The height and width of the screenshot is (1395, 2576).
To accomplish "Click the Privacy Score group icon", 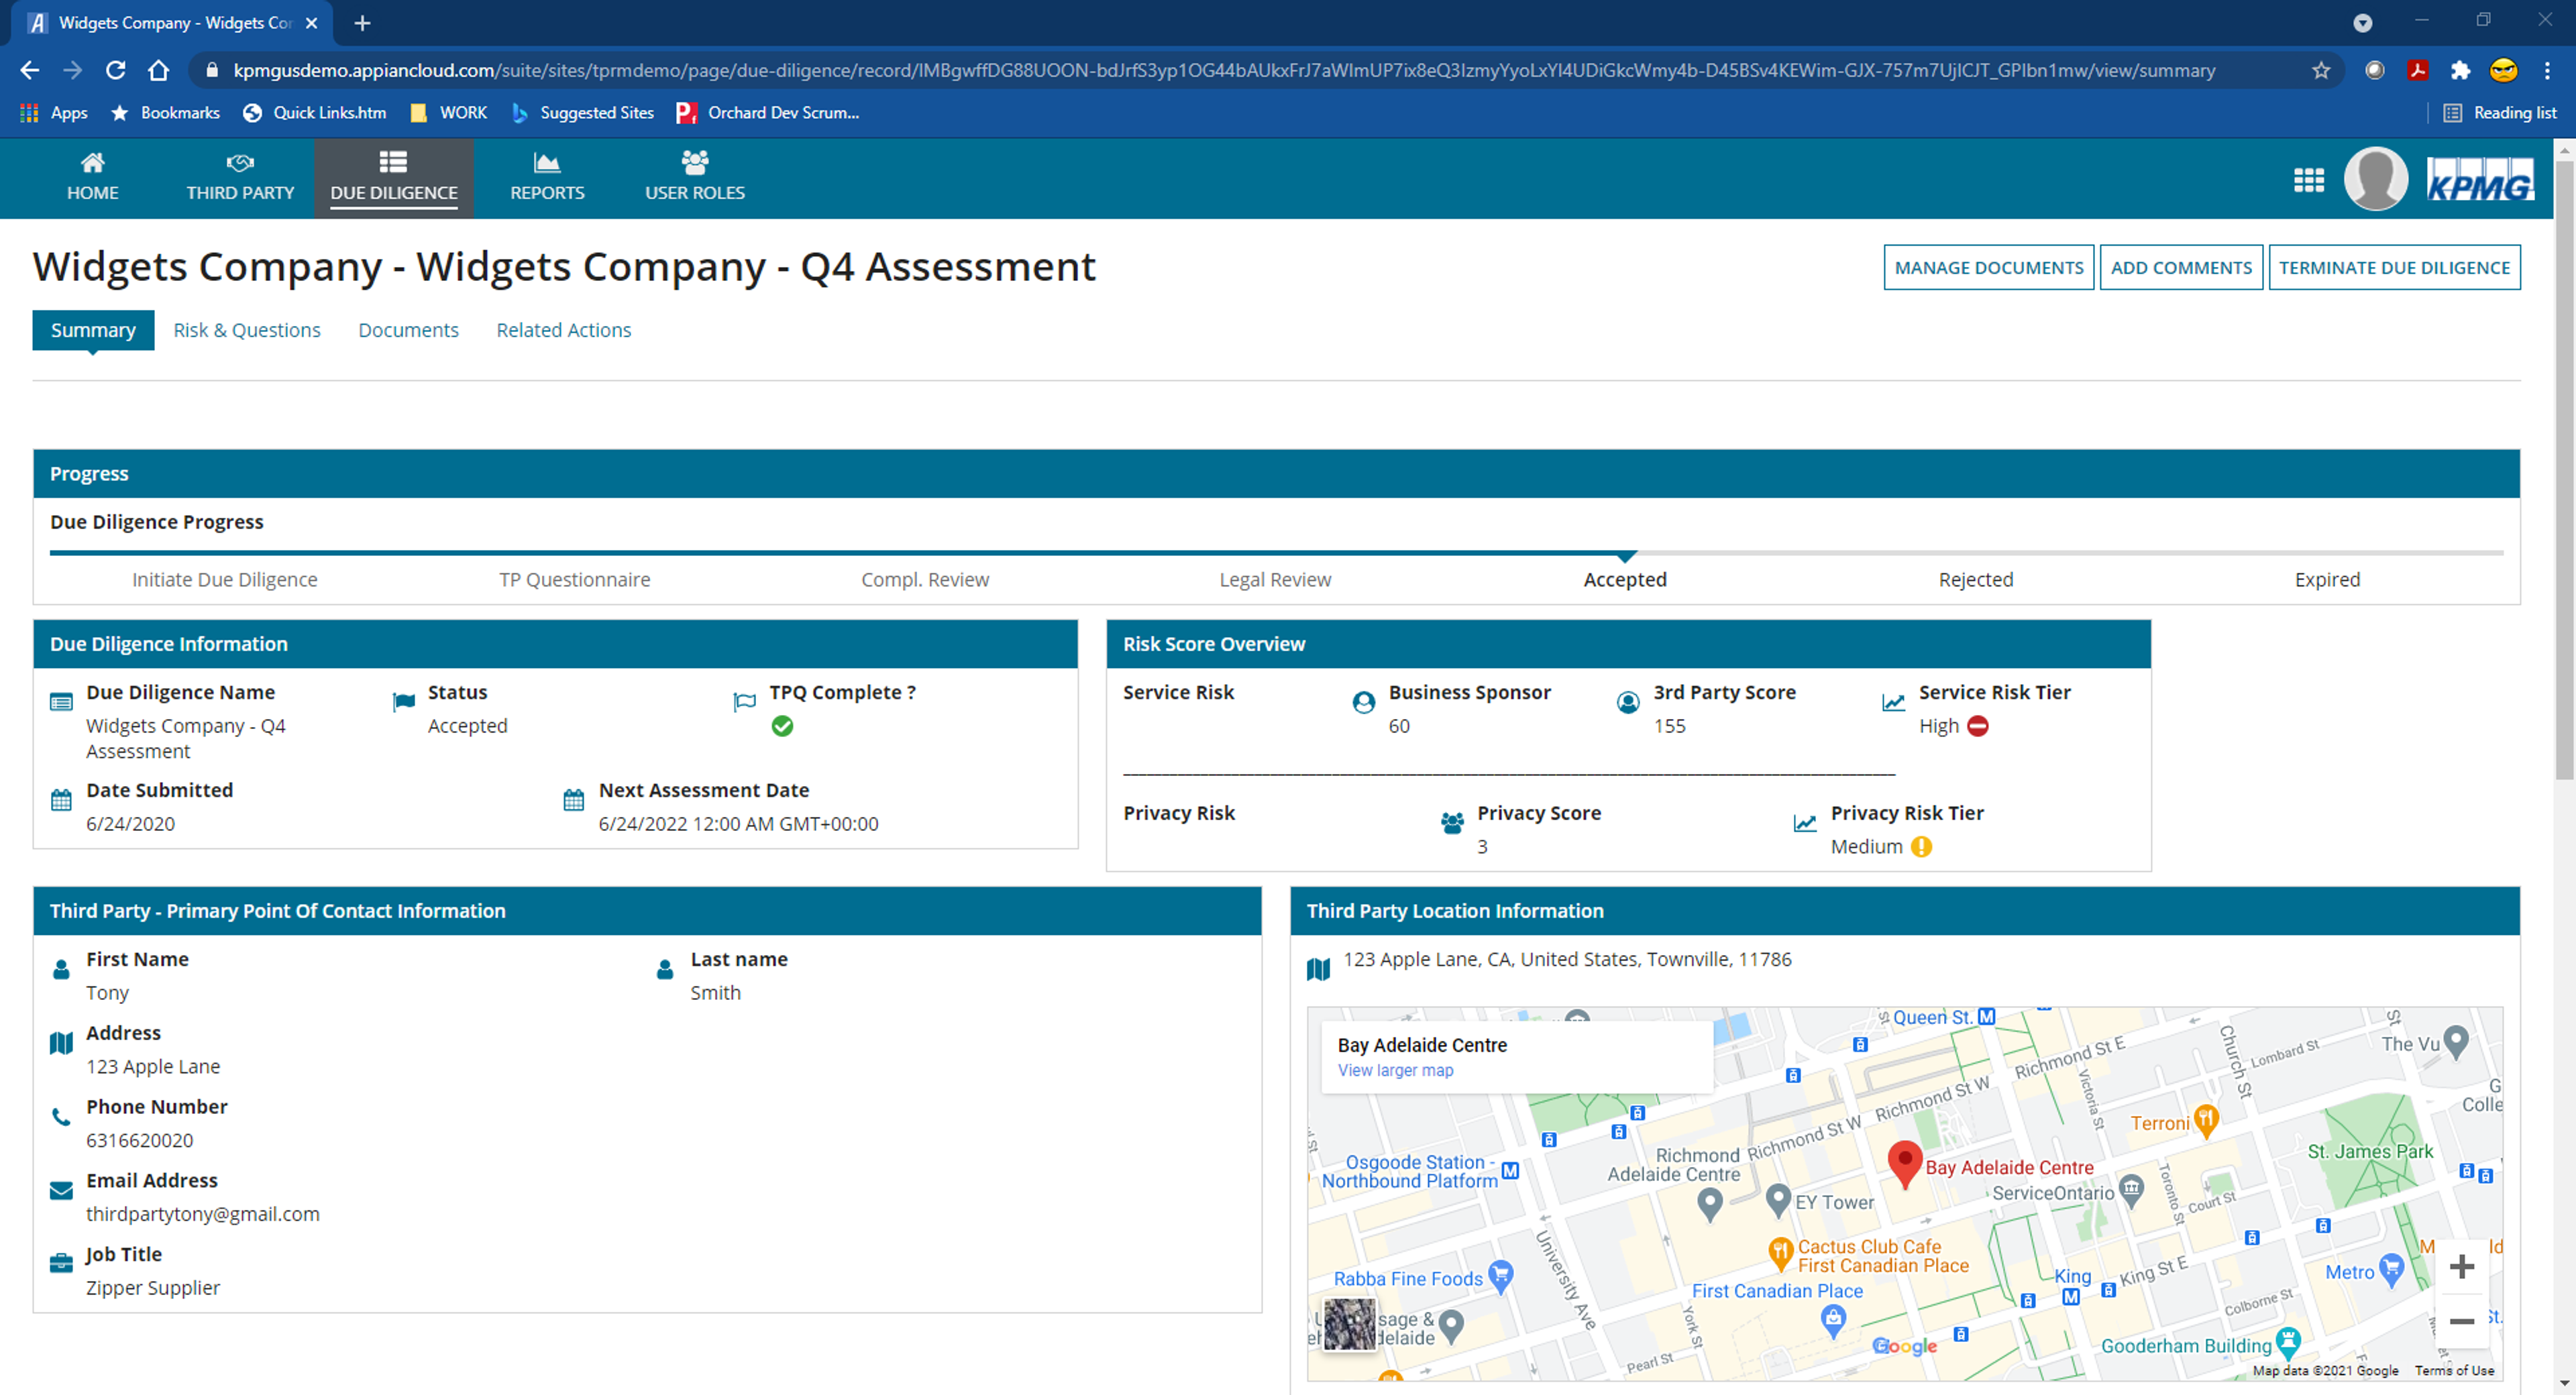I will click(1452, 823).
